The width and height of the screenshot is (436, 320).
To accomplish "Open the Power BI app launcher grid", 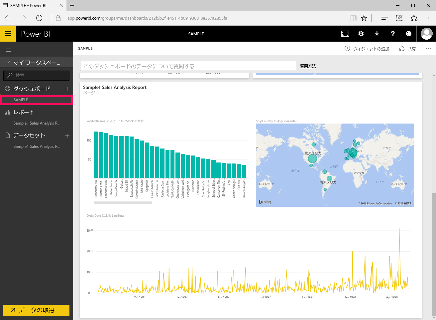I will coord(8,34).
